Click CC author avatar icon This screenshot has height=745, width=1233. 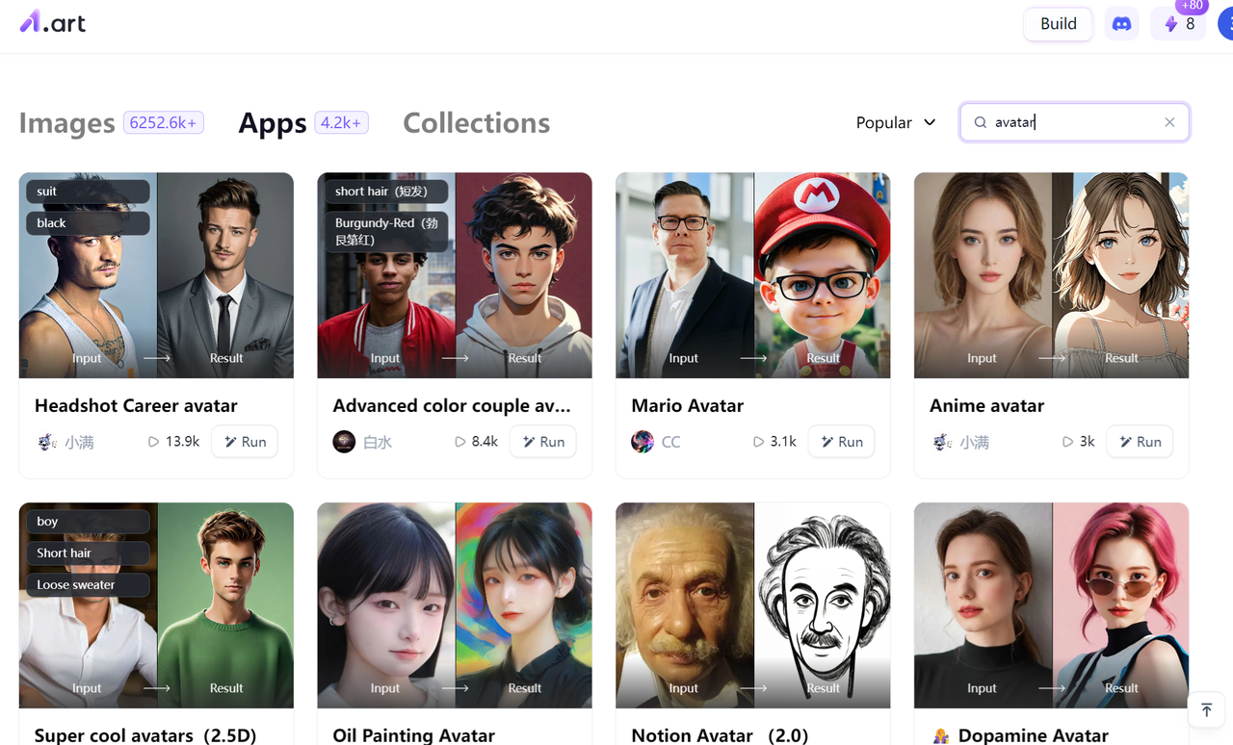[x=643, y=442]
